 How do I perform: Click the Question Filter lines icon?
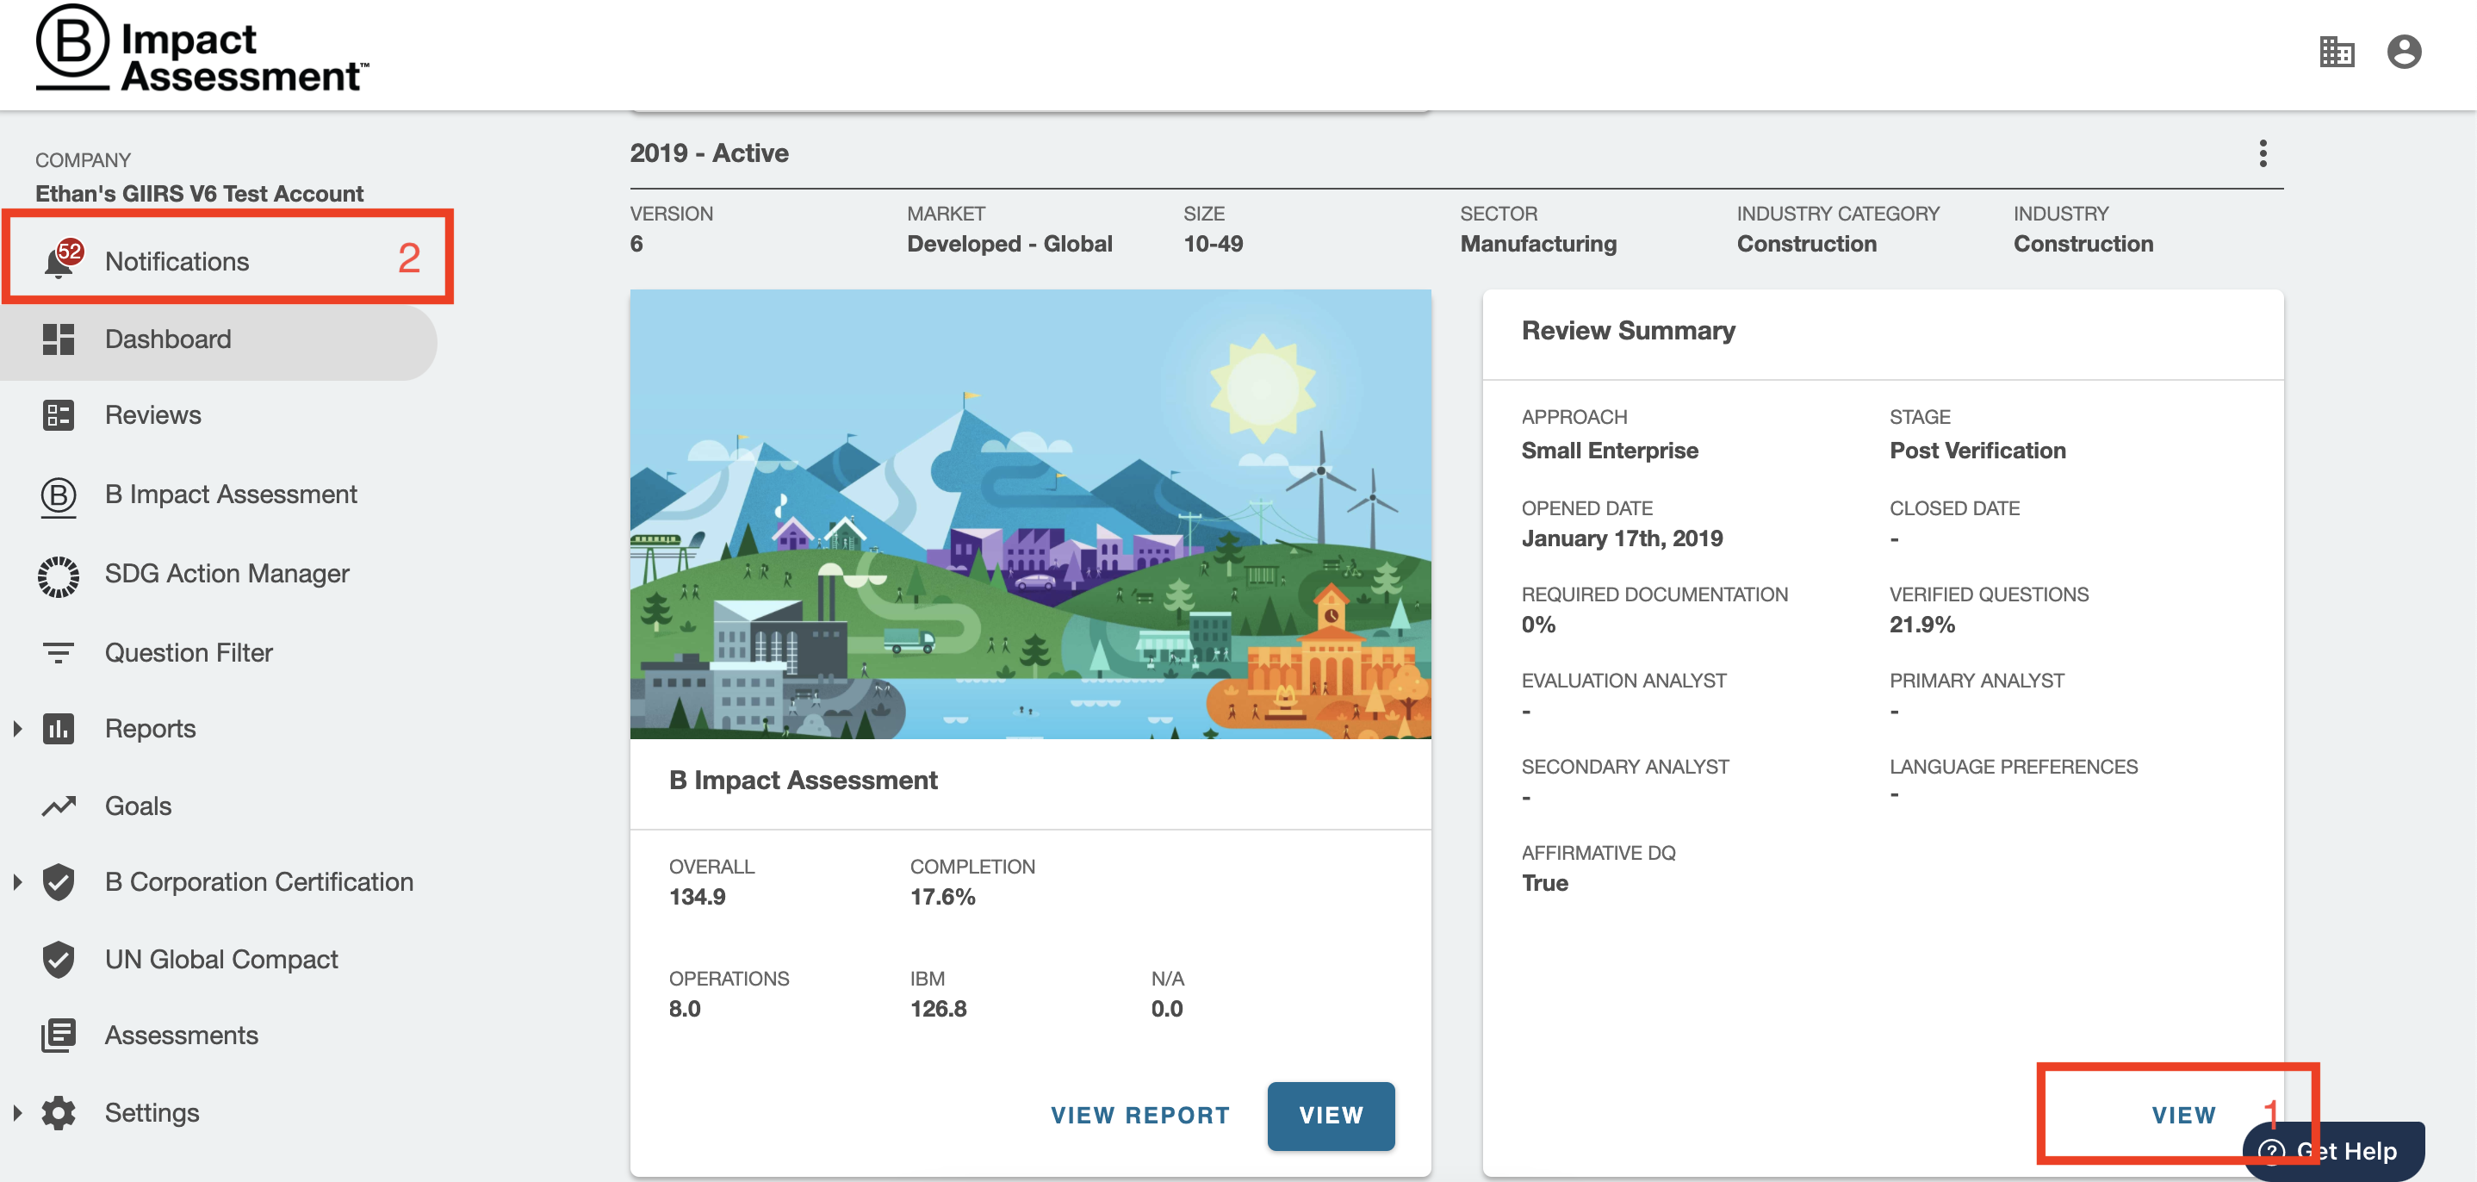[x=58, y=653]
